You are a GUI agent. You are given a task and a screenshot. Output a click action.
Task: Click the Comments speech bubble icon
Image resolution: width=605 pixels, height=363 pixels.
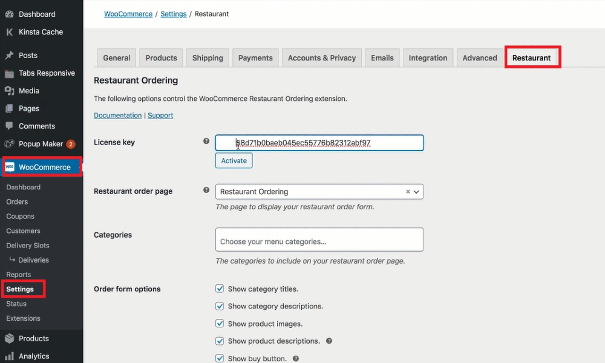coord(9,126)
